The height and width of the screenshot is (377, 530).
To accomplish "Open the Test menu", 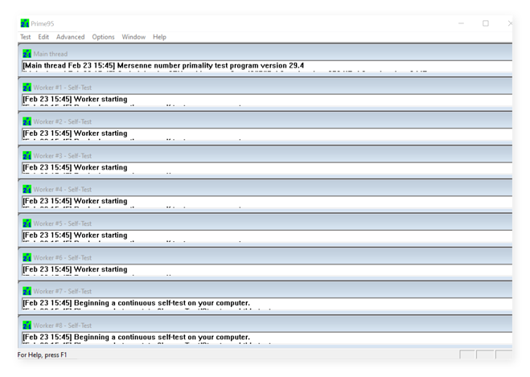I will click(26, 37).
